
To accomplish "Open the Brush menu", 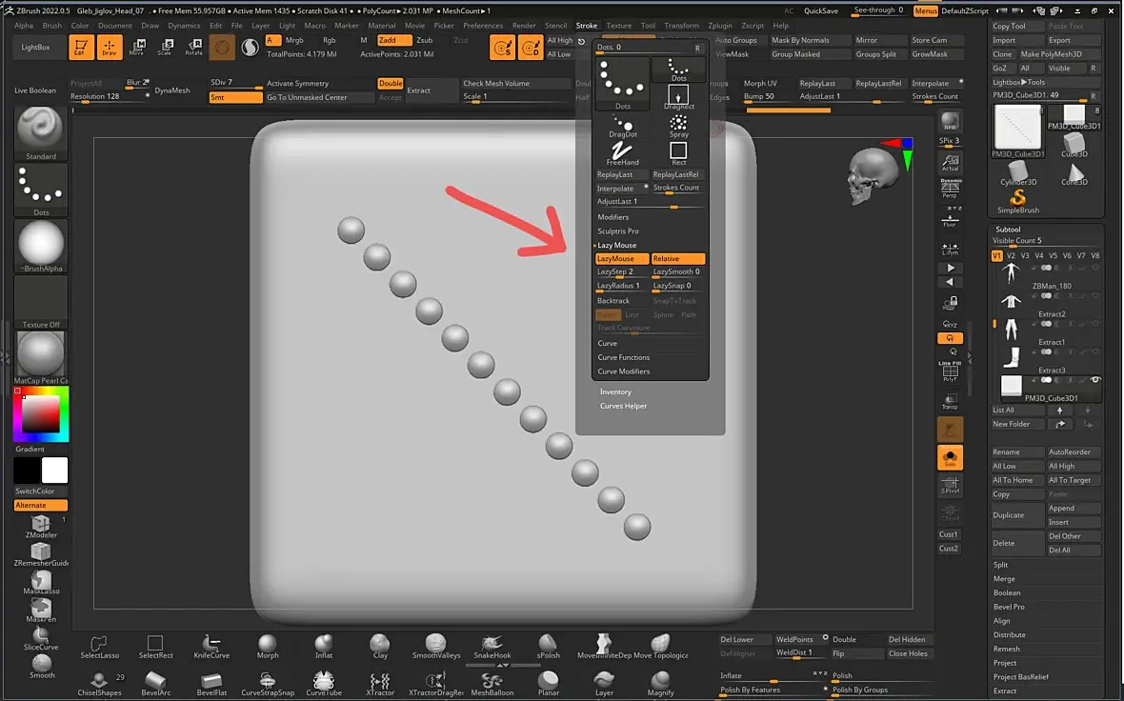I will point(51,25).
